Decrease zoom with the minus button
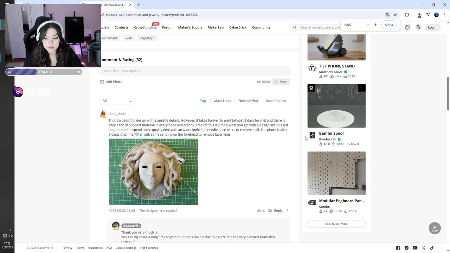 tap(368, 25)
